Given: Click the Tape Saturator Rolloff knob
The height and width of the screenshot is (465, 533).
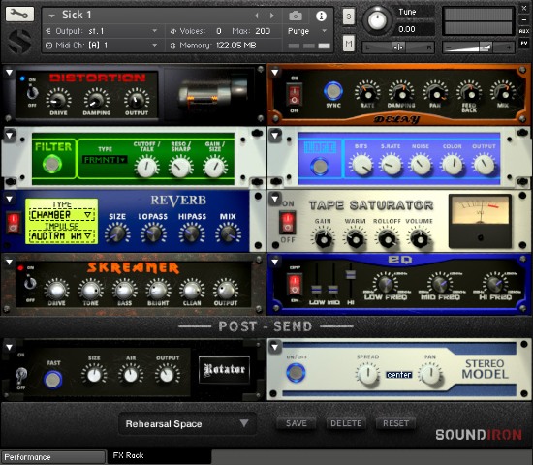Looking at the screenshot, I should click(387, 238).
